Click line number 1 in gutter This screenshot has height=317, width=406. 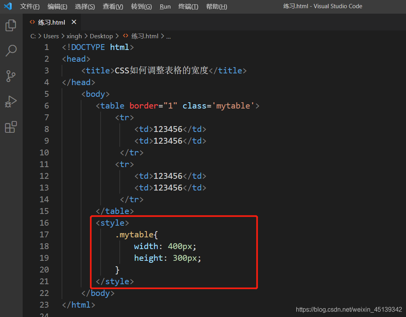46,47
